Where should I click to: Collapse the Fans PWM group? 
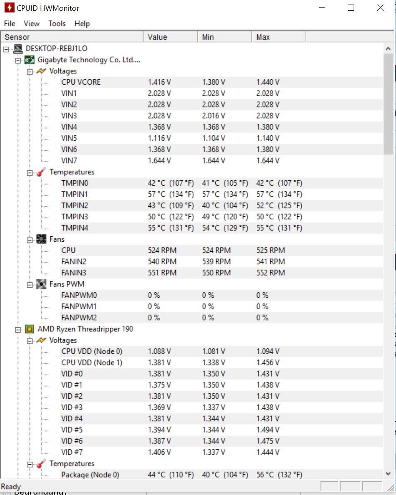click(30, 285)
